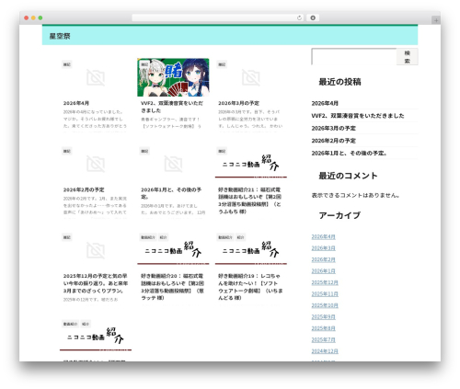This screenshot has width=460, height=389.
Task: Click the 紹介 tag on the 好き動画紹介19 card
Action: 240,237
